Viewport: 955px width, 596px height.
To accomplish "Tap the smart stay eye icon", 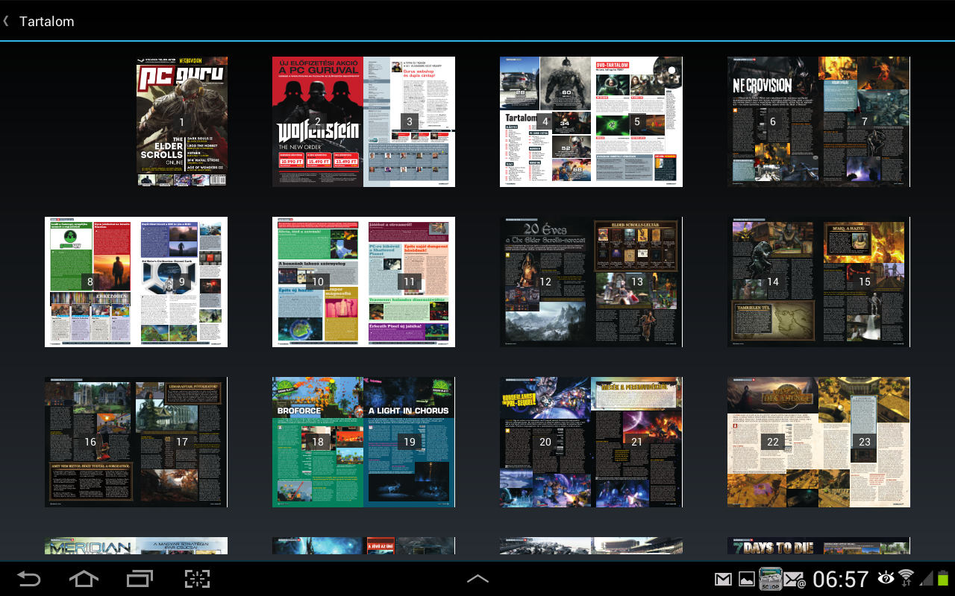I will click(886, 577).
